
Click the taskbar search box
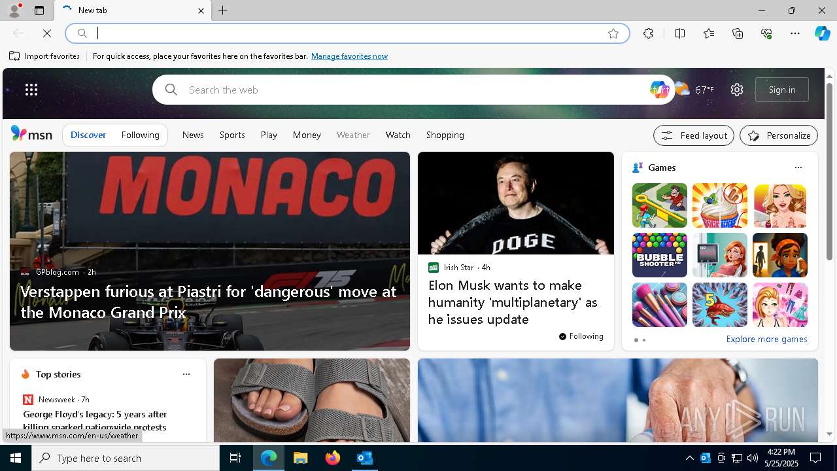[126, 458]
